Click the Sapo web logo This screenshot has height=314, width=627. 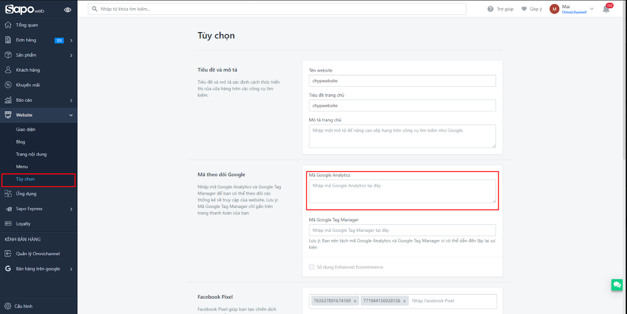(x=25, y=10)
